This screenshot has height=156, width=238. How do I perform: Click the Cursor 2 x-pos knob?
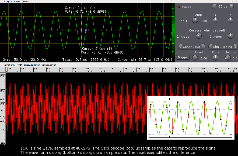tap(230, 36)
